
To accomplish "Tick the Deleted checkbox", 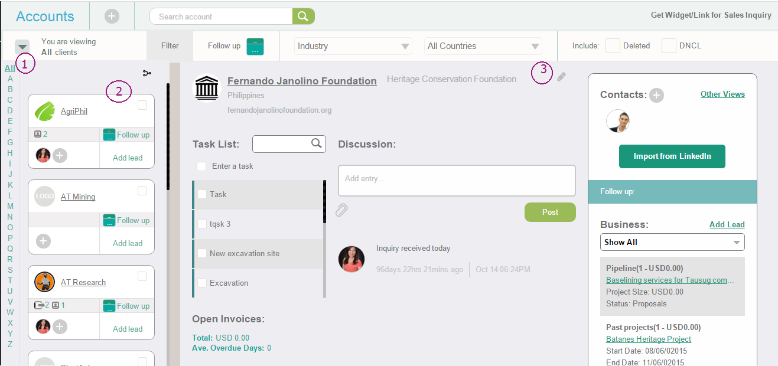I will (613, 45).
